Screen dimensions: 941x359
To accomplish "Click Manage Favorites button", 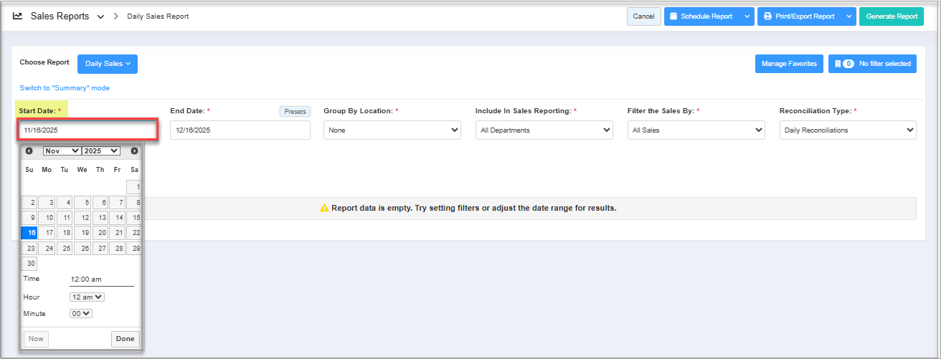I will click(x=789, y=64).
